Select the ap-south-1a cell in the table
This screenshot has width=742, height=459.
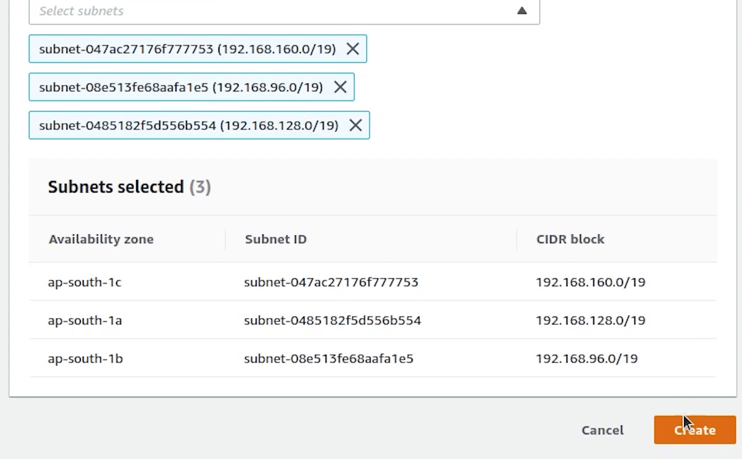pyautogui.click(x=85, y=320)
